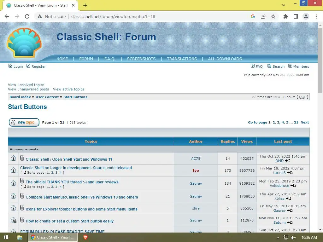Click the DST abbreviation in times notice
Image resolution: width=323 pixels, height=242 pixels.
click(302, 97)
